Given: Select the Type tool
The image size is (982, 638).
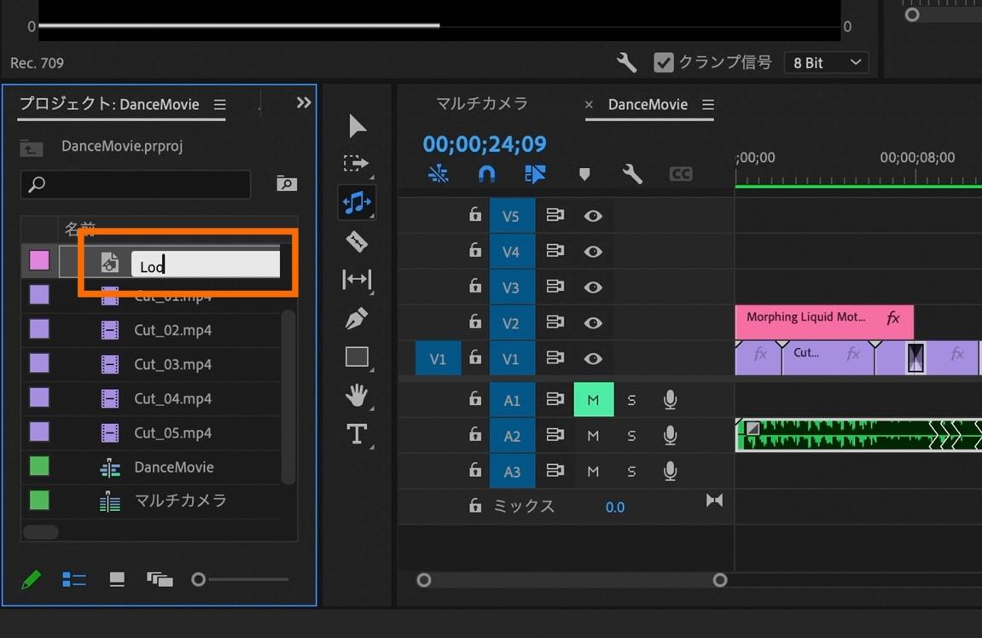Looking at the screenshot, I should tap(357, 433).
